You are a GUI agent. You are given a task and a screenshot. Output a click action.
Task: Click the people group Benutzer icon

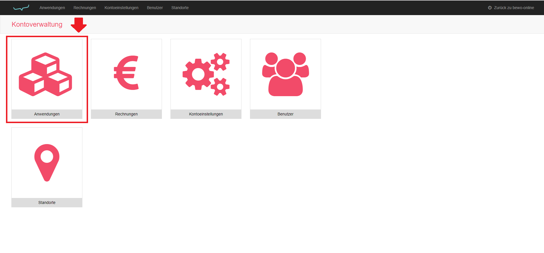[285, 74]
